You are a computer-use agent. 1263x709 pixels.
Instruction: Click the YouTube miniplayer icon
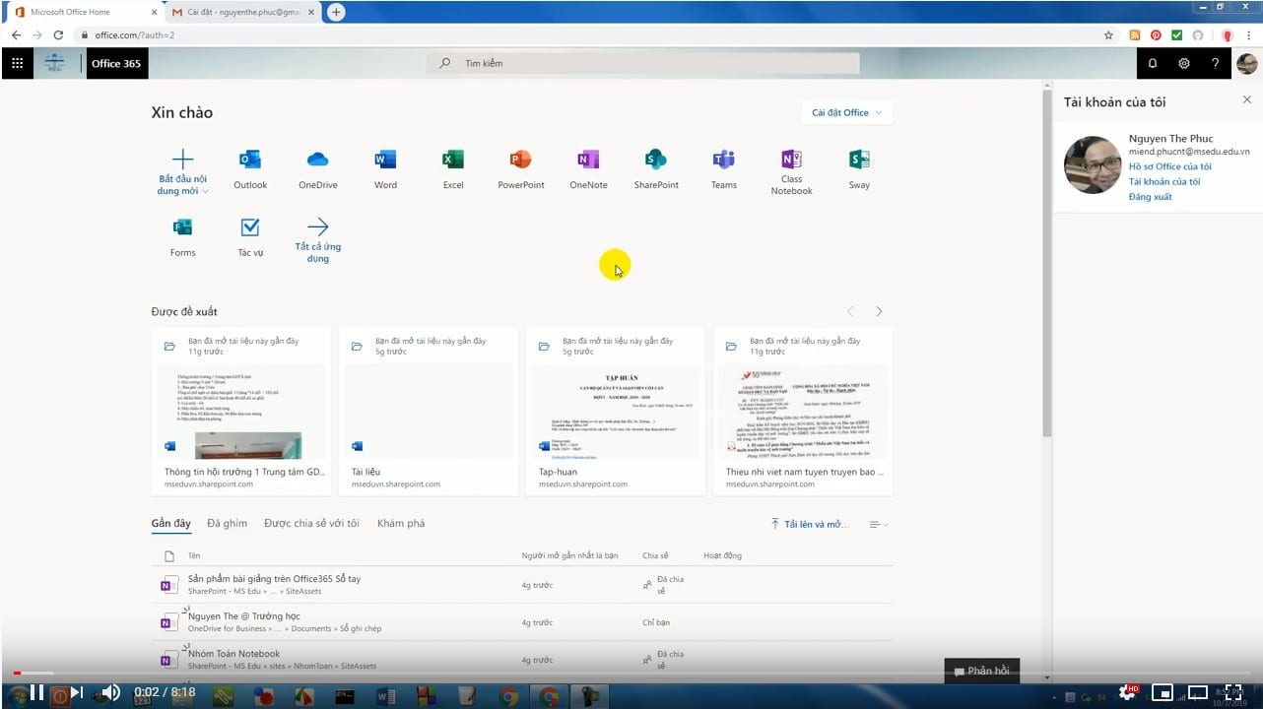1163,692
